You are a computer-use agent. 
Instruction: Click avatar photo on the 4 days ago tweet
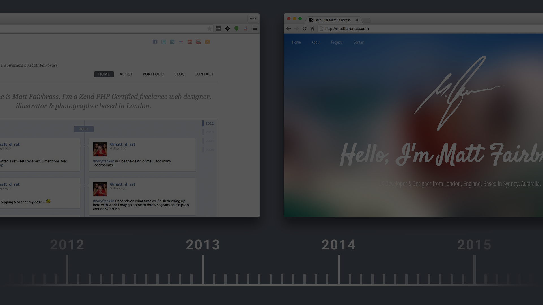click(100, 149)
